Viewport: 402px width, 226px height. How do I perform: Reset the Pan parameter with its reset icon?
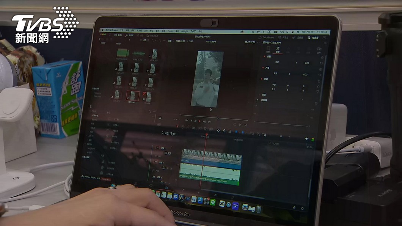[320, 75]
